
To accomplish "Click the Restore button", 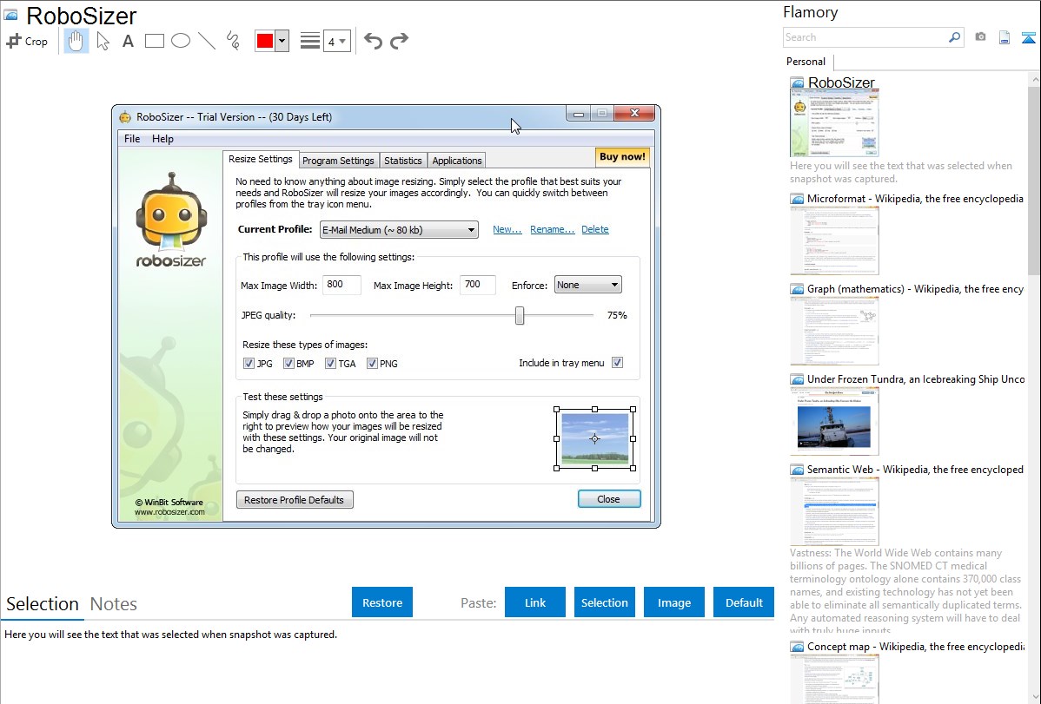I will point(382,602).
